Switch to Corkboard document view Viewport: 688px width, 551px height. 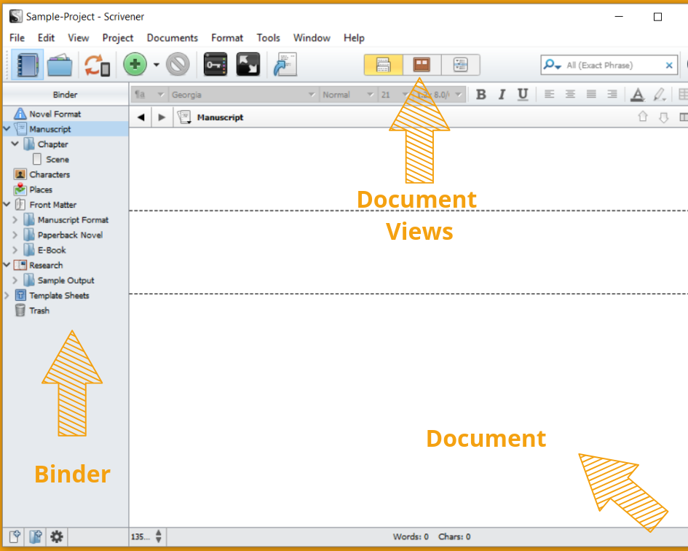point(422,65)
